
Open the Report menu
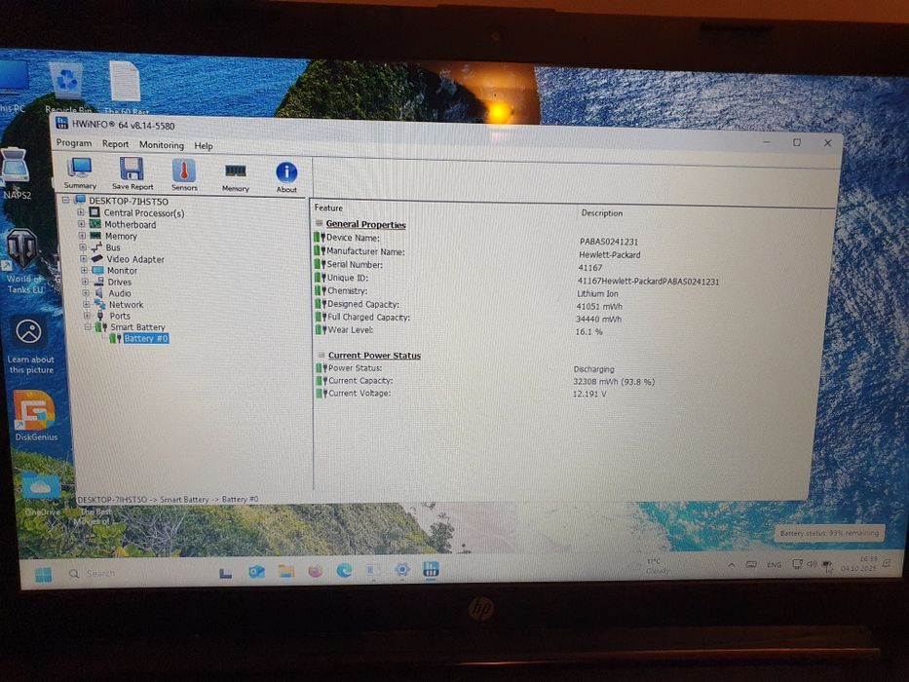pyautogui.click(x=115, y=144)
